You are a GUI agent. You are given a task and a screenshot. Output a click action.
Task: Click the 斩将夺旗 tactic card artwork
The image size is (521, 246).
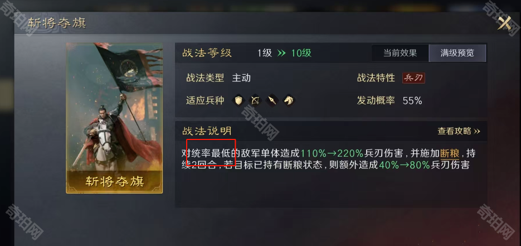[x=114, y=107]
